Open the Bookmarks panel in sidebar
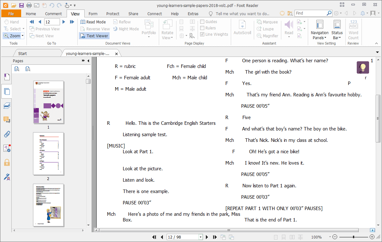The image size is (382, 242). [x=7, y=77]
